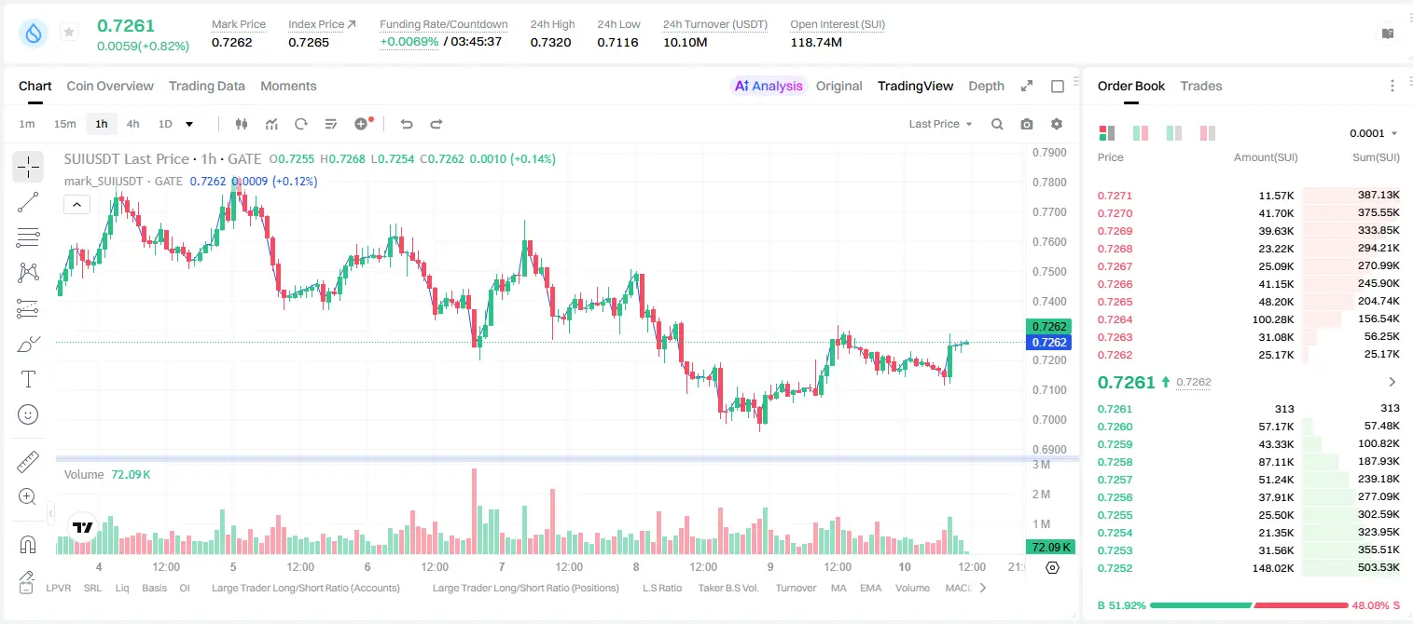Image resolution: width=1413 pixels, height=624 pixels.
Task: Switch chart to Depth view
Action: coord(986,86)
